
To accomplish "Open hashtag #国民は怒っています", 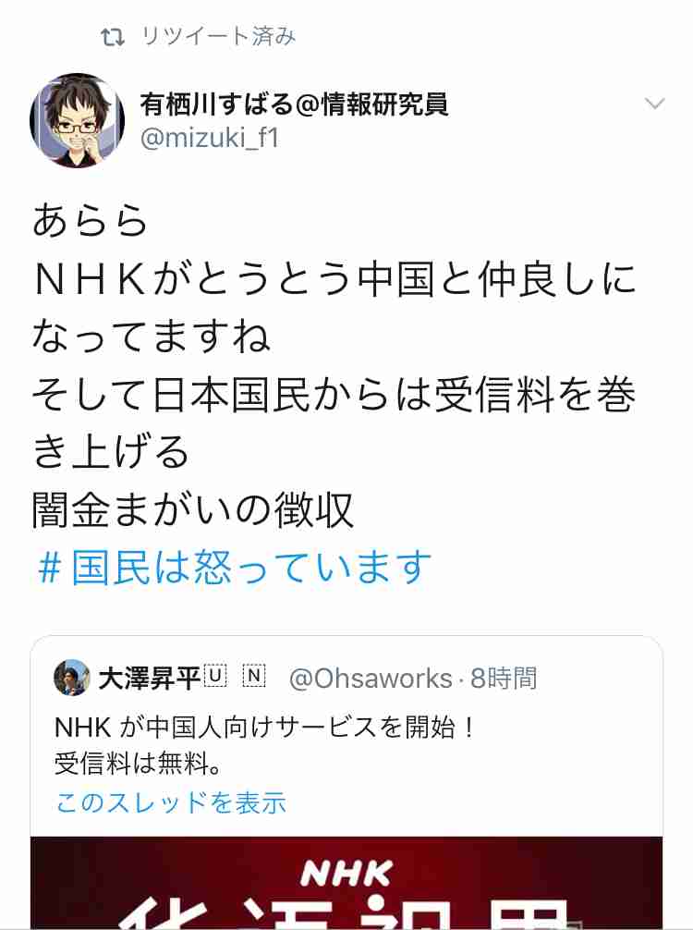I will click(x=234, y=568).
